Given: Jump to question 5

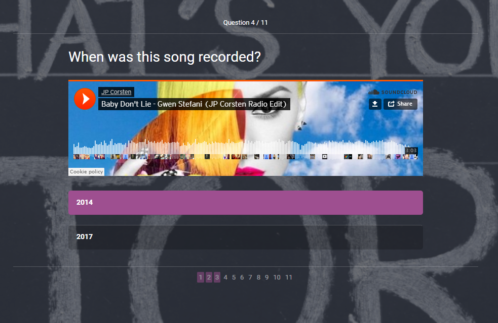Looking at the screenshot, I should tap(234, 278).
